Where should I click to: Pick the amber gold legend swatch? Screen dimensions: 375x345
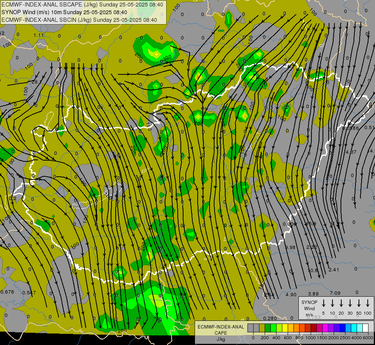[291, 328]
